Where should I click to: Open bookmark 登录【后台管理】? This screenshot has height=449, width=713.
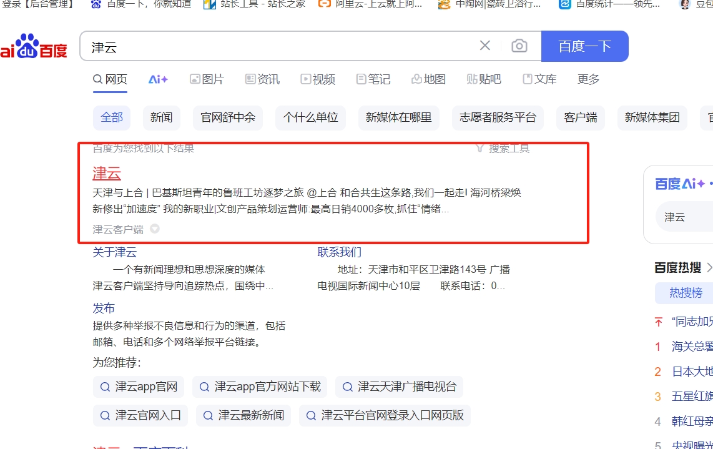(37, 4)
